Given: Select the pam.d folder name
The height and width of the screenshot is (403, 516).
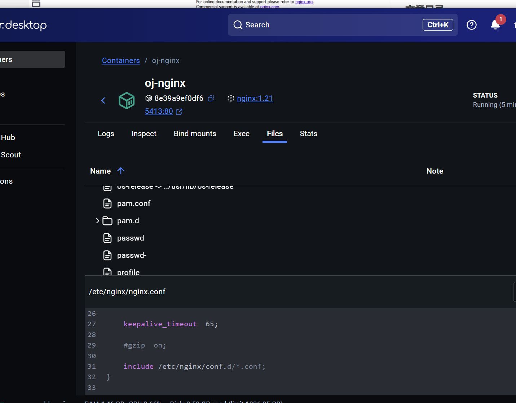Looking at the screenshot, I should [128, 221].
